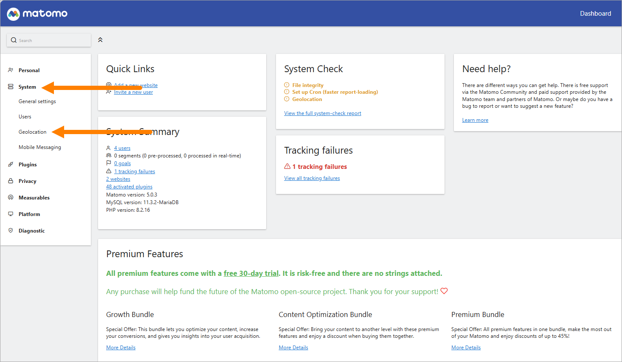Viewport: 622px width, 362px height.
Task: Open More Details for Premium Bundle
Action: tap(466, 348)
